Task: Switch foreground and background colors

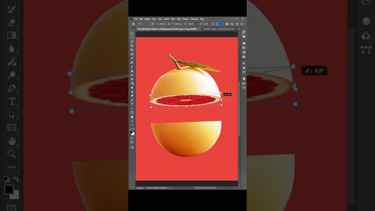Action: click(x=134, y=129)
